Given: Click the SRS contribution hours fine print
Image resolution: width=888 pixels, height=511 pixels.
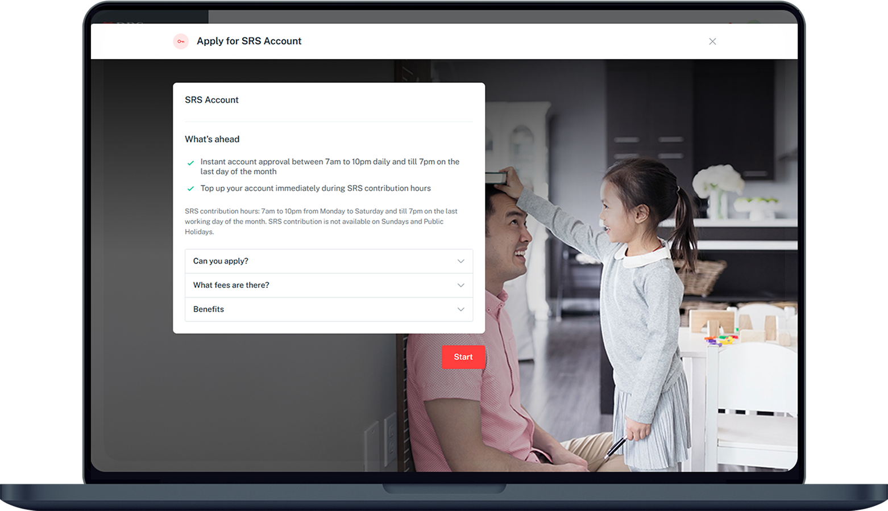Looking at the screenshot, I should tap(321, 221).
